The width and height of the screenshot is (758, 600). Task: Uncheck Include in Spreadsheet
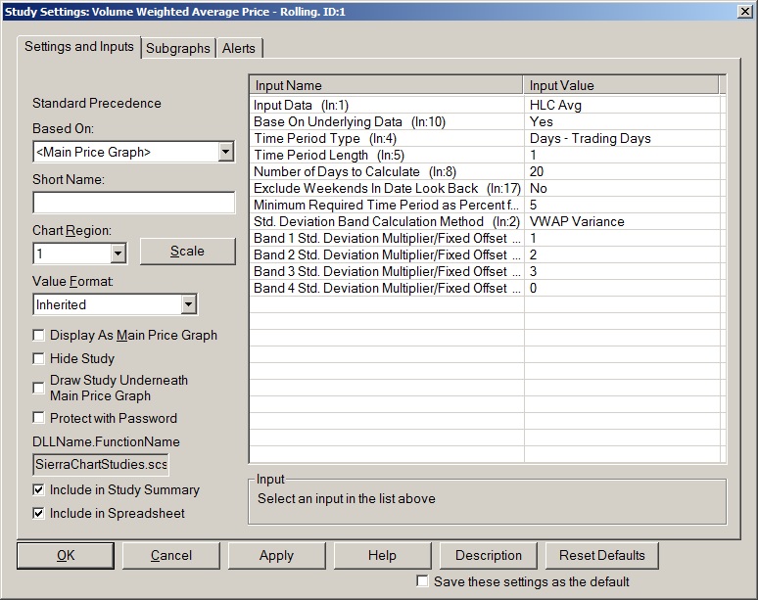(39, 513)
